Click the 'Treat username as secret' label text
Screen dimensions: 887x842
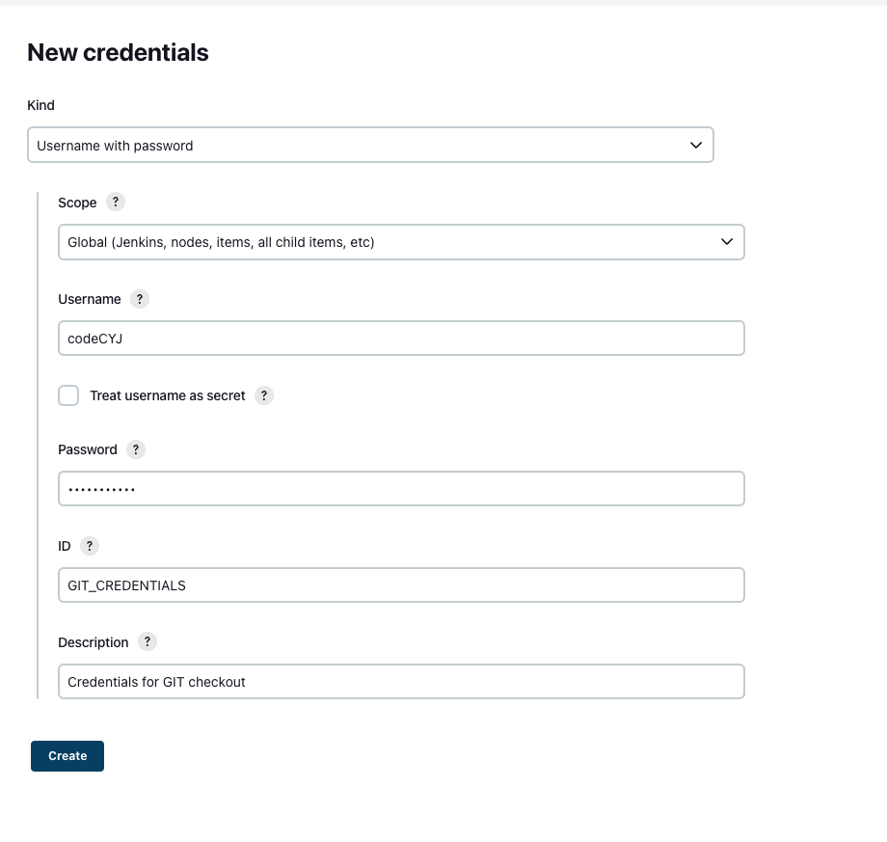point(168,395)
